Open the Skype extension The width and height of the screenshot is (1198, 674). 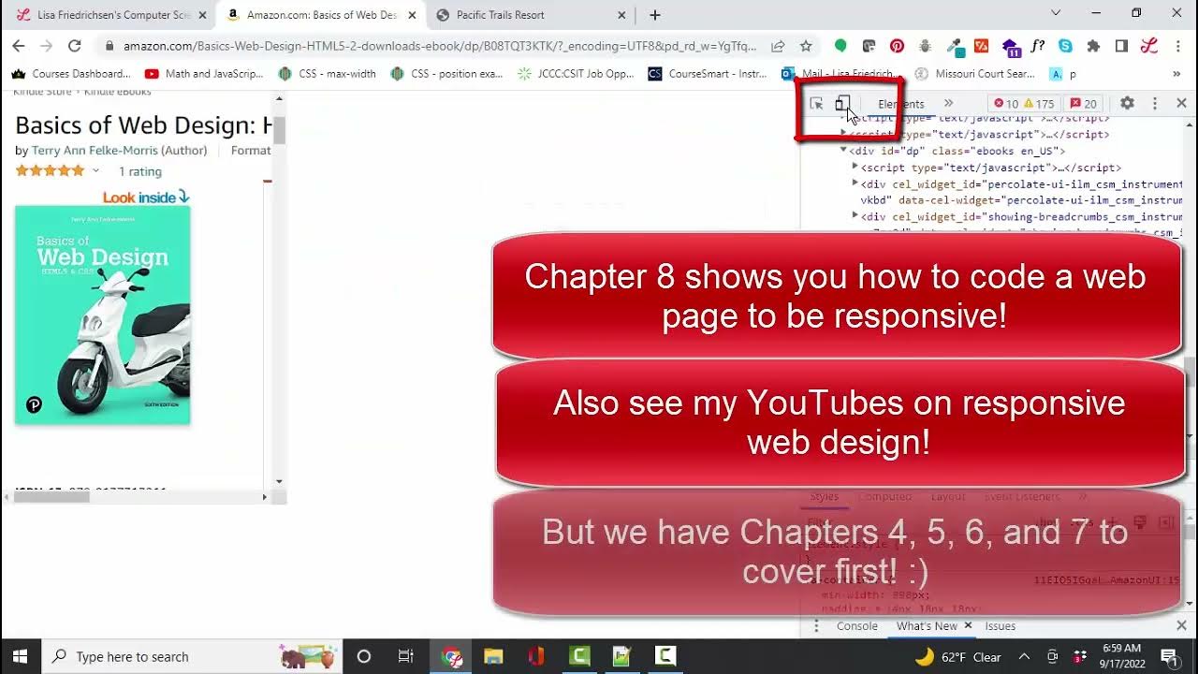1065,46
